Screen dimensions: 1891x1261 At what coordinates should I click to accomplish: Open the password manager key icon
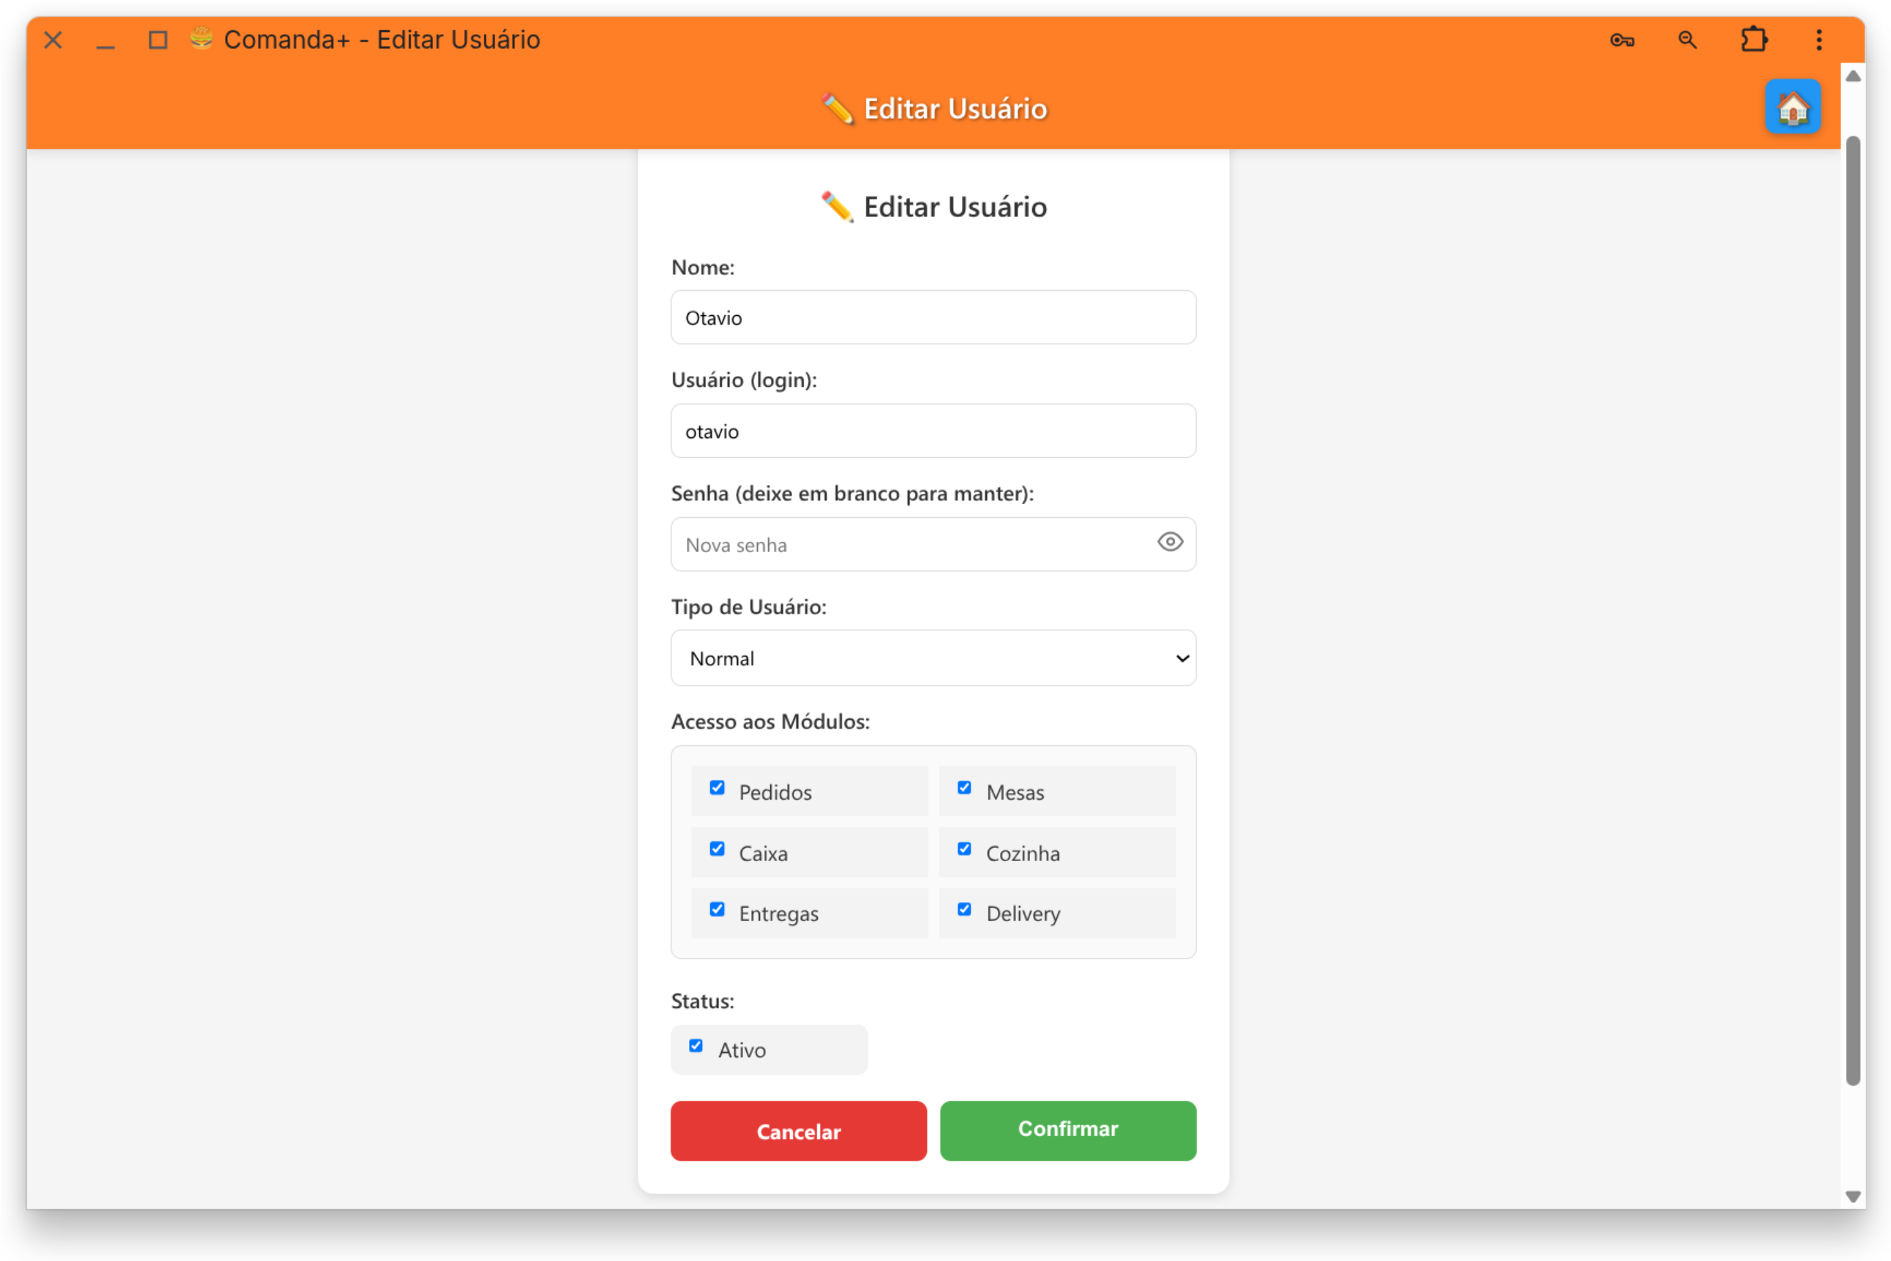click(1622, 40)
